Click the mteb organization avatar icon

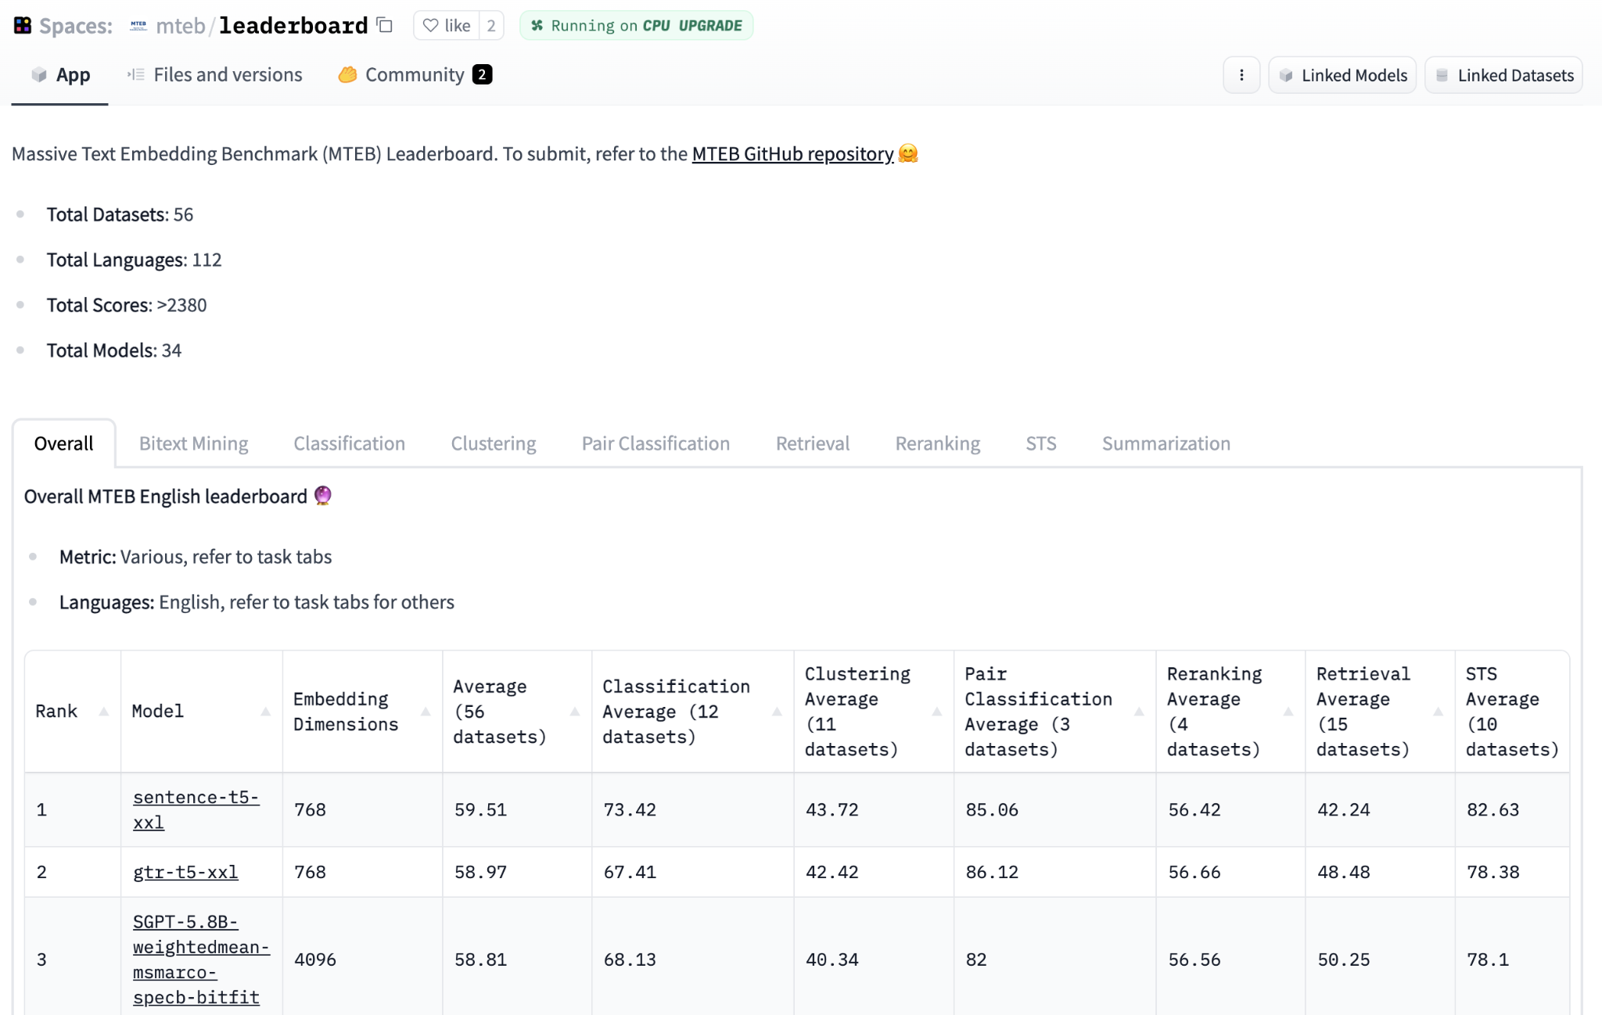click(x=138, y=26)
